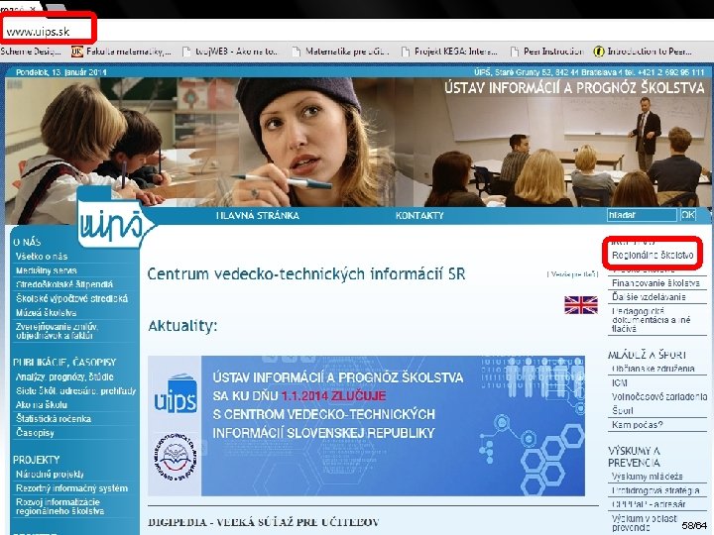This screenshot has width=714, height=535.
Task: Open Analýzy, prognózy, štúdie link
Action: point(64,376)
